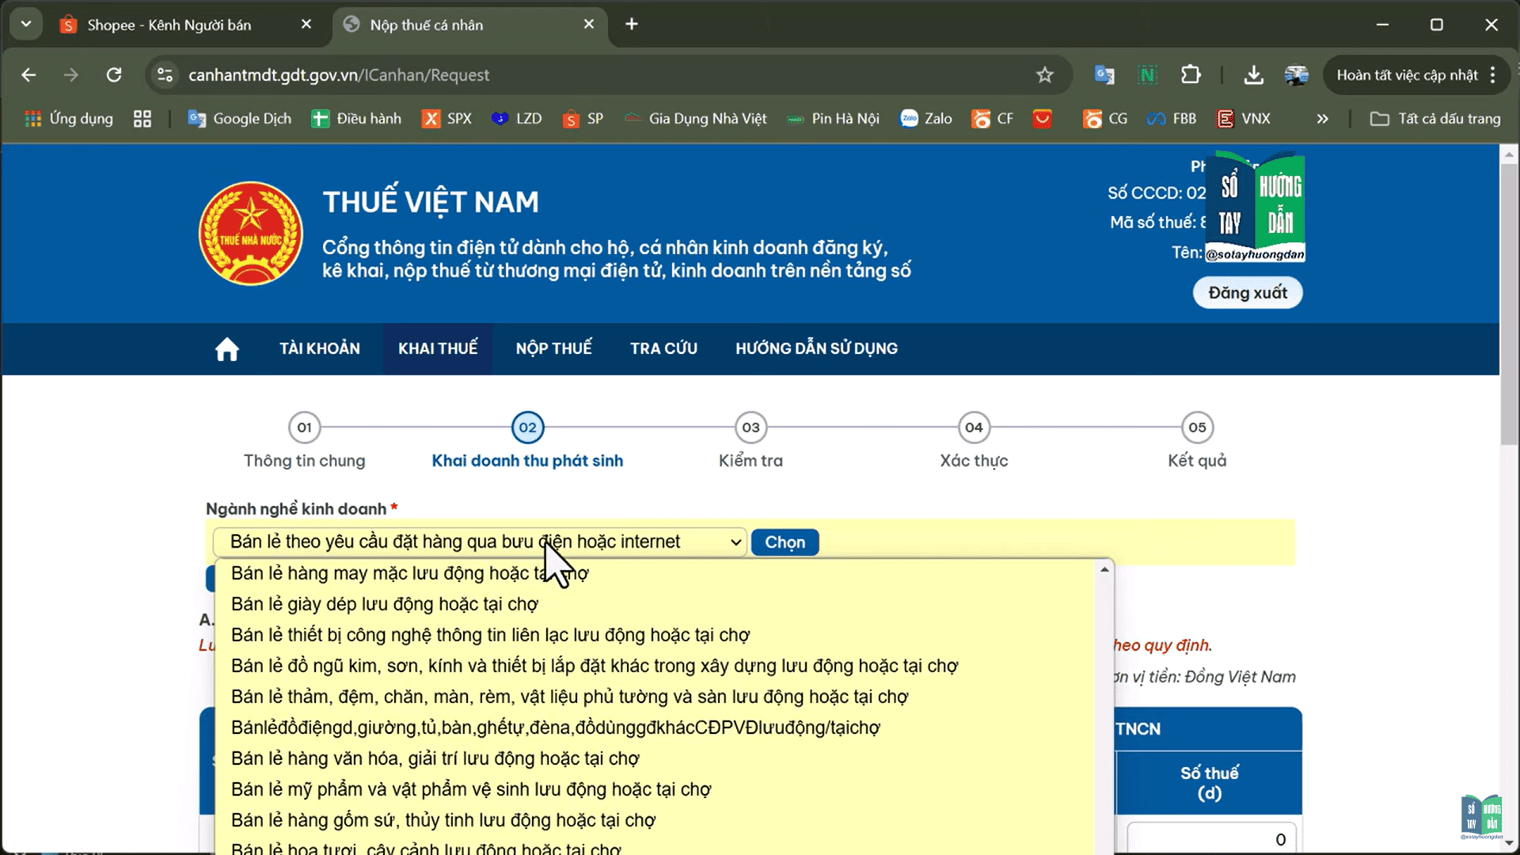
Task: Reload the current page
Action: click(x=114, y=75)
